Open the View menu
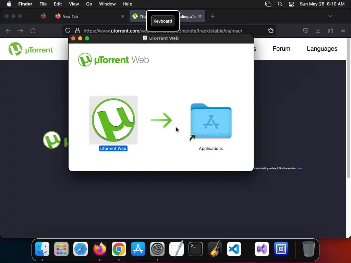 (x=74, y=4)
